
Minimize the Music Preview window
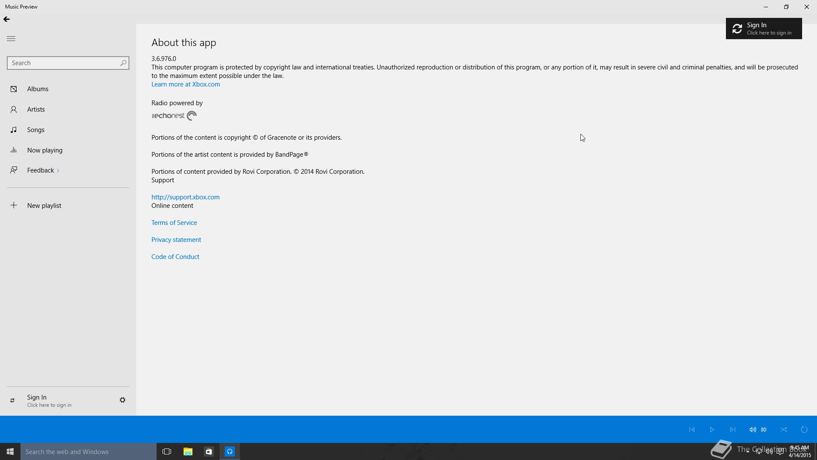tap(766, 7)
